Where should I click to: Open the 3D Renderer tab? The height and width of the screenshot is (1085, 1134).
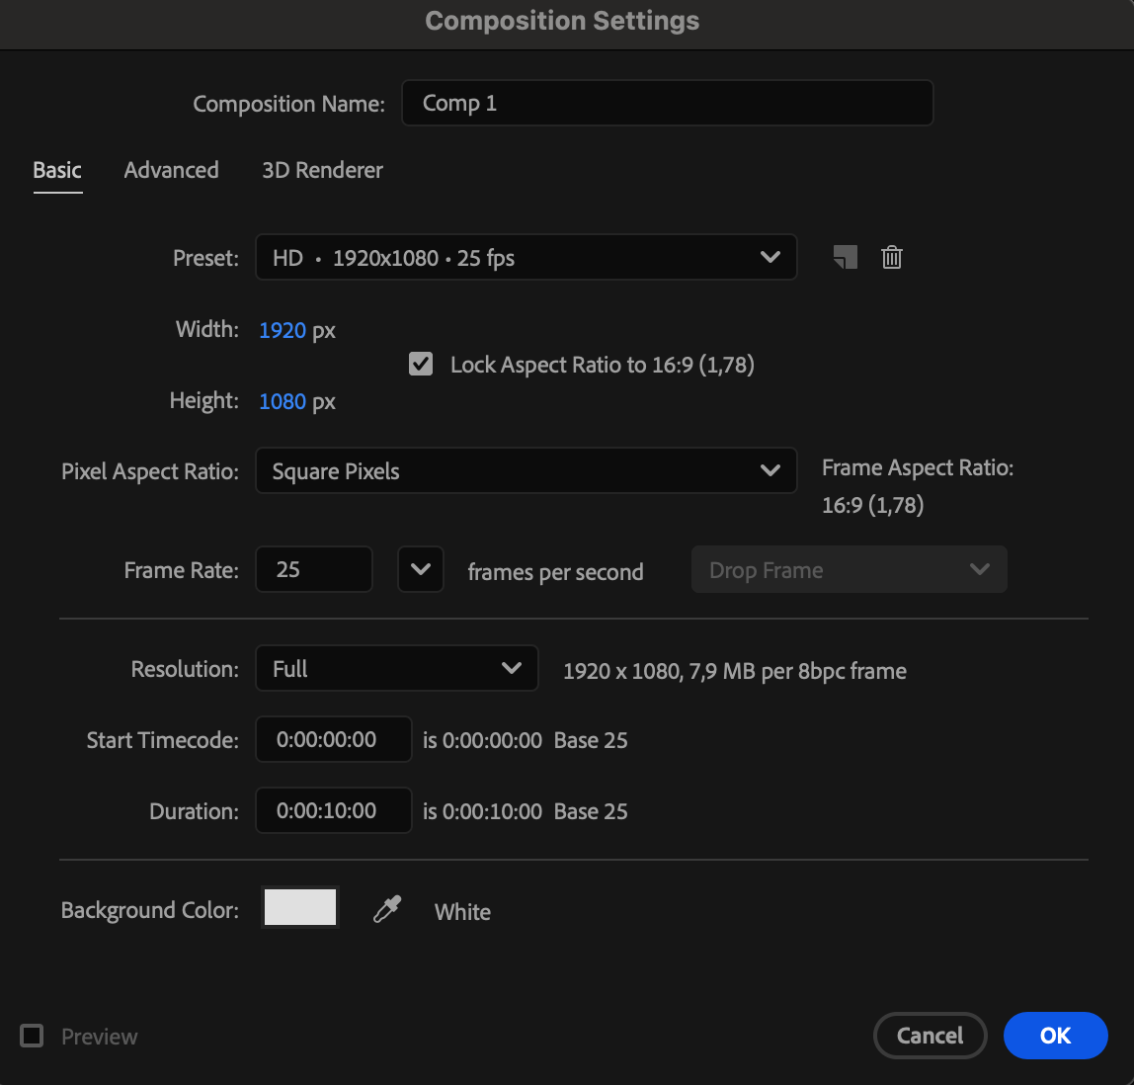pos(322,170)
